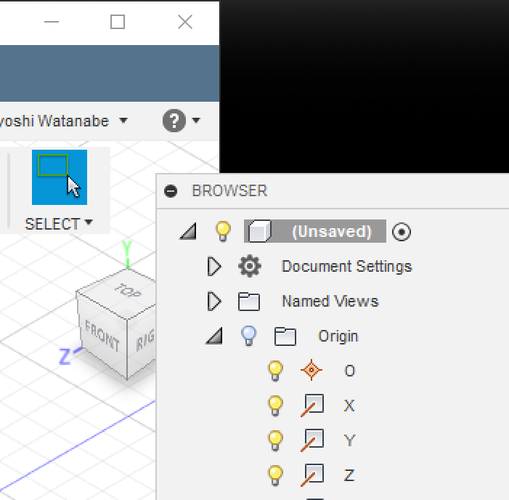The image size is (509, 500).
Task: Click the origin point O icon
Action: [x=311, y=370]
